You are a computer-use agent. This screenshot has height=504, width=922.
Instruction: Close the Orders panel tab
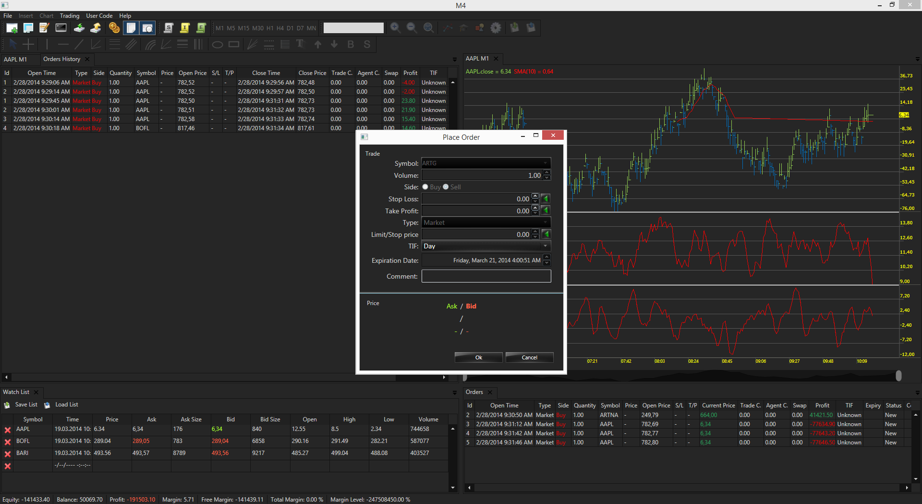(490, 392)
